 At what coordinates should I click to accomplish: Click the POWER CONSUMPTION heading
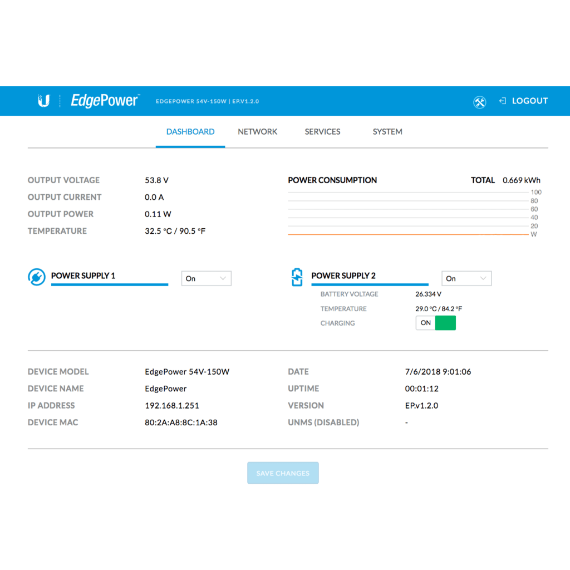pyautogui.click(x=332, y=180)
